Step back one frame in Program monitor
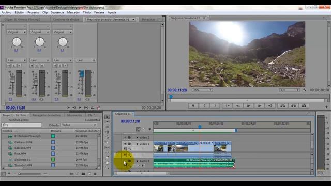Image resolution: width=331 pixels, height=186 pixels. (238, 106)
